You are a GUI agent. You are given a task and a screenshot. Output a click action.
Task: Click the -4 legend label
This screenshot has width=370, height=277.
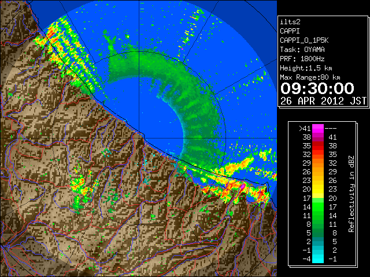pos(306,259)
